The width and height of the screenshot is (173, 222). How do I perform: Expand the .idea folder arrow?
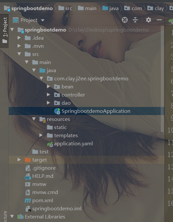19,38
